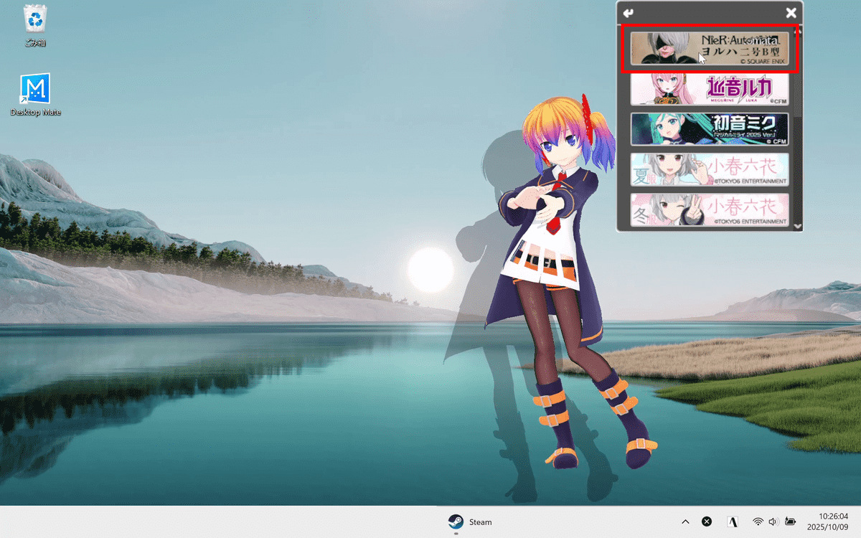Toggle the IME input mode indicator
Image resolution: width=861 pixels, height=538 pixels.
tap(733, 522)
